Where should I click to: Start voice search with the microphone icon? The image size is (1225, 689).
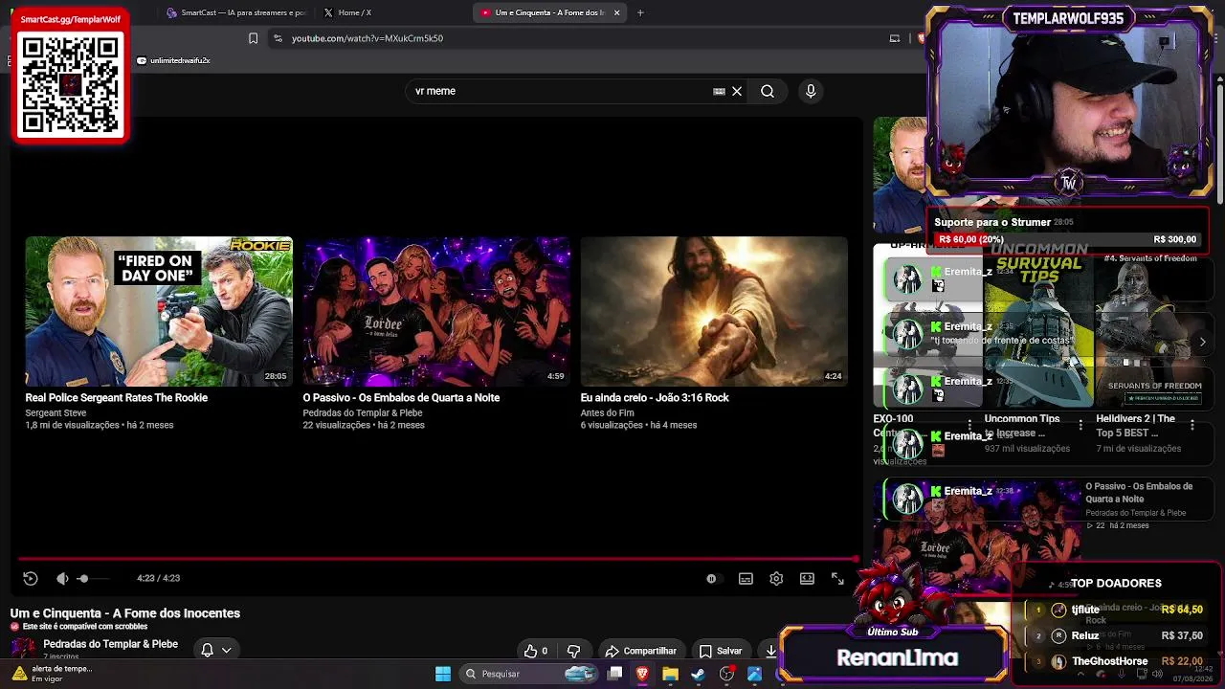pos(811,91)
